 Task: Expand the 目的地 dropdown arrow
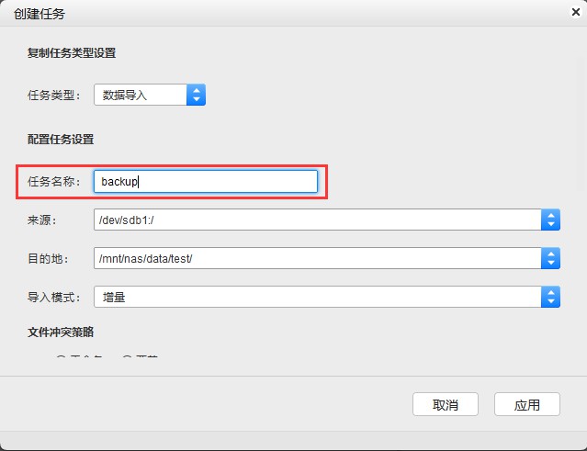[550, 258]
